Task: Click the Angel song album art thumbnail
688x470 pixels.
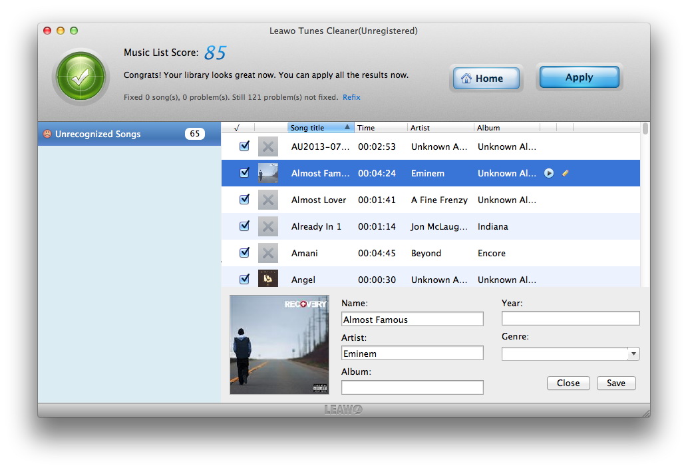Action: 267,279
